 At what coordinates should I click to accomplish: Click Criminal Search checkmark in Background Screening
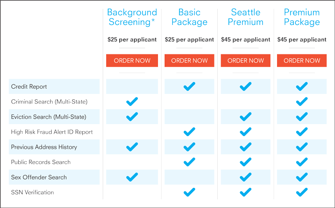point(132,101)
